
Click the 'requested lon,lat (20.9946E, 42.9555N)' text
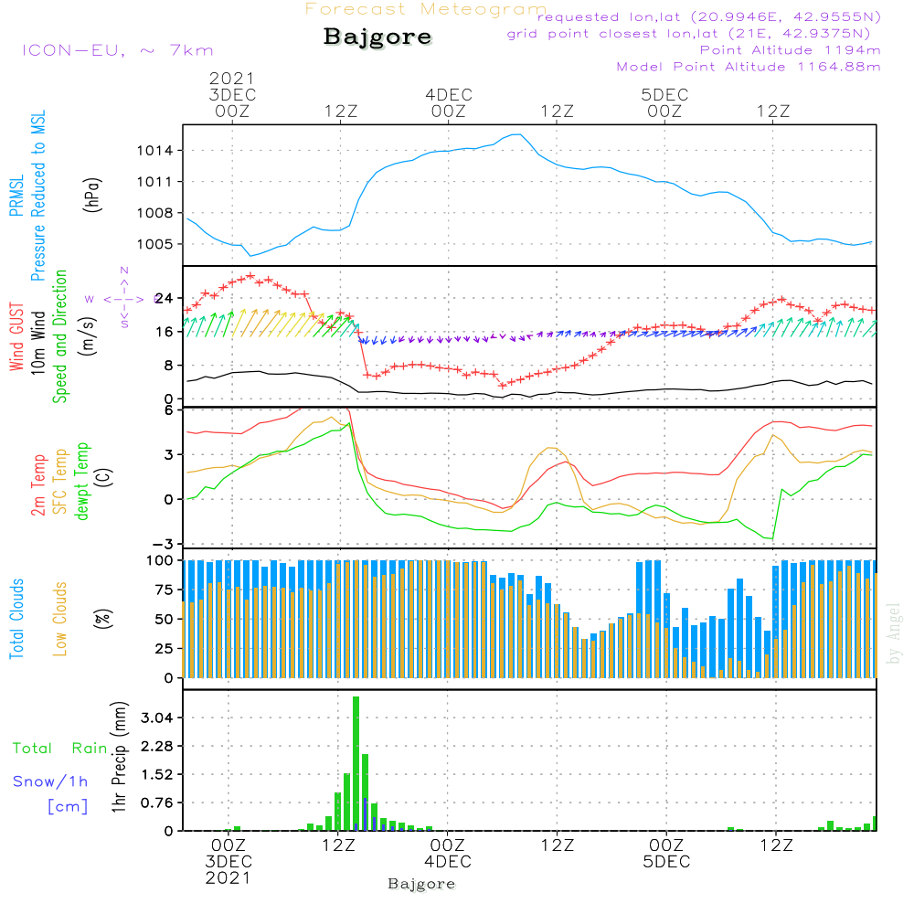pyautogui.click(x=709, y=16)
